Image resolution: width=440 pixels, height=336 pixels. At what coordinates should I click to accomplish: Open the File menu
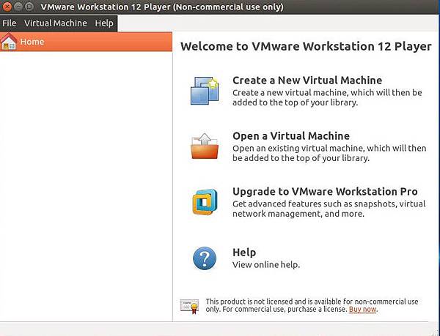(x=9, y=23)
